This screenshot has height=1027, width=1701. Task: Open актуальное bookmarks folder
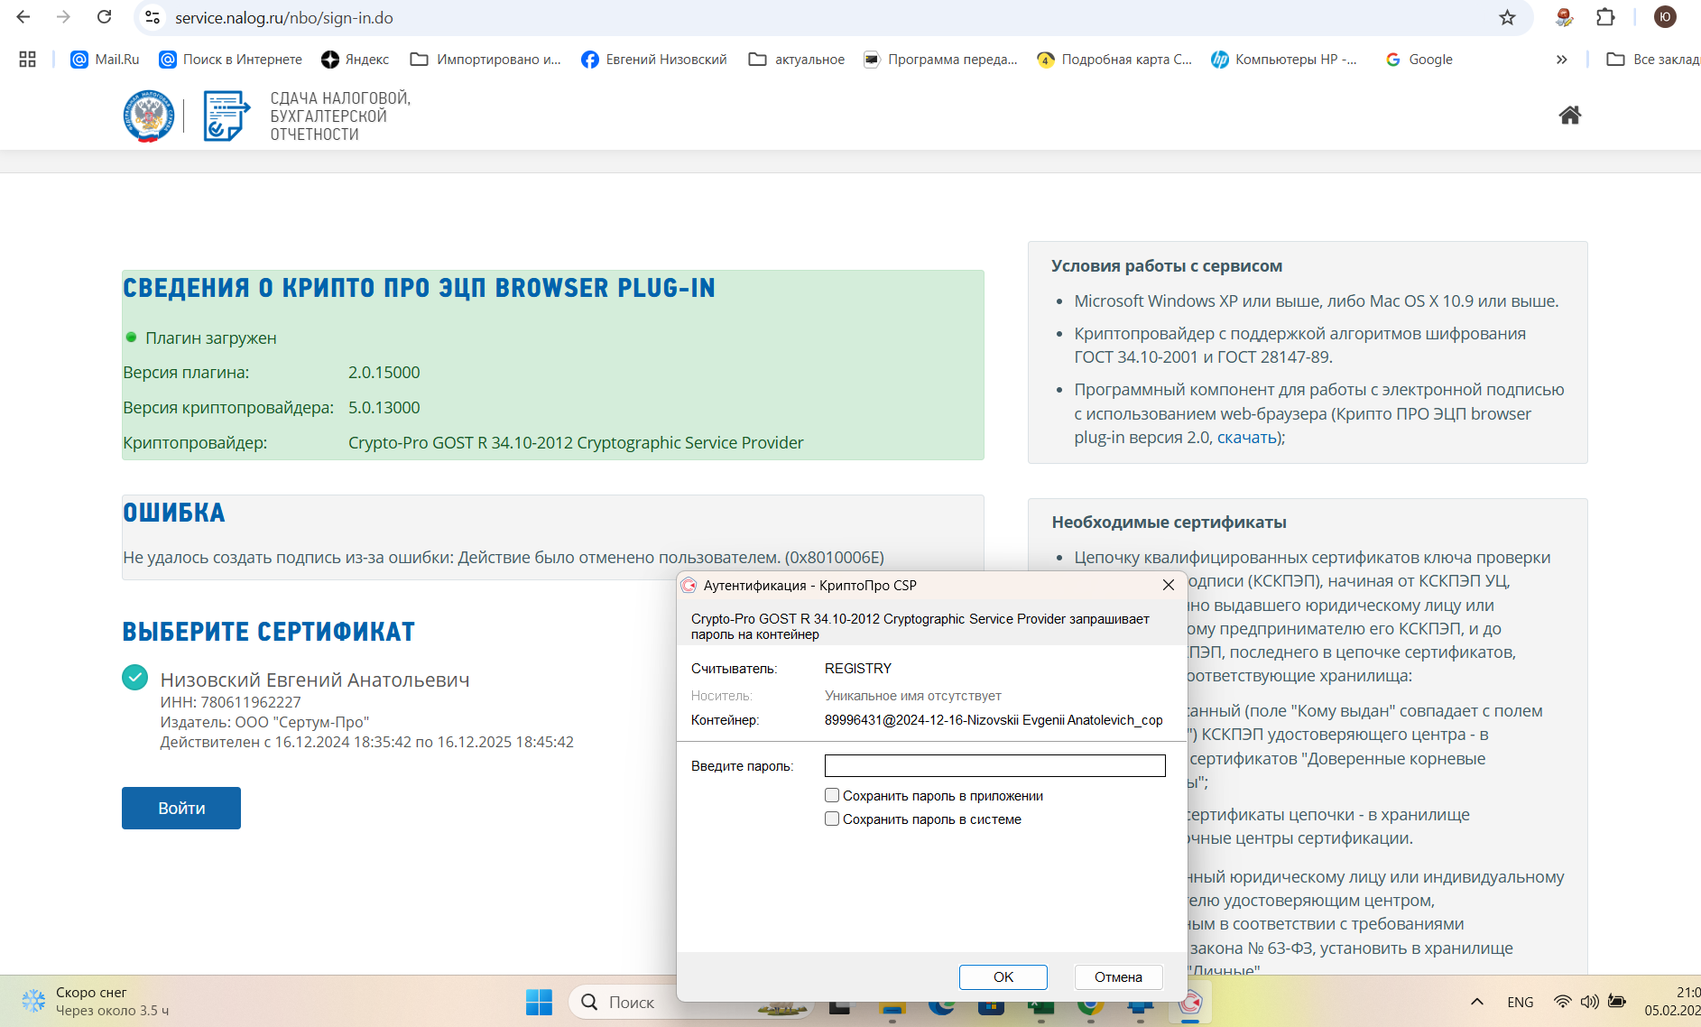[797, 60]
